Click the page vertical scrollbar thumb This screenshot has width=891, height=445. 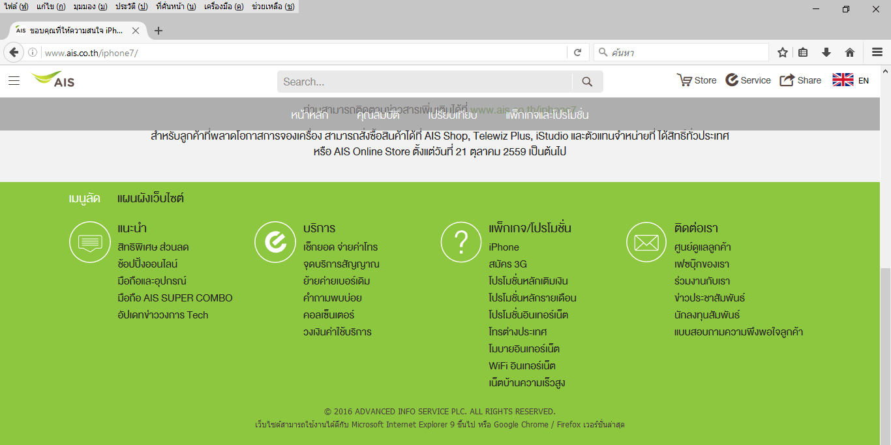coord(885,356)
